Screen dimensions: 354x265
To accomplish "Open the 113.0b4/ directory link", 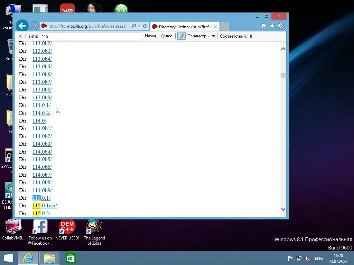I will [x=42, y=59].
